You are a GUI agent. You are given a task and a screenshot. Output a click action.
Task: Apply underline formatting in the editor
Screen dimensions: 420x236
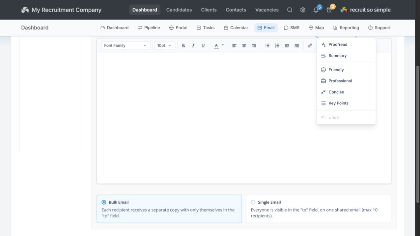203,45
